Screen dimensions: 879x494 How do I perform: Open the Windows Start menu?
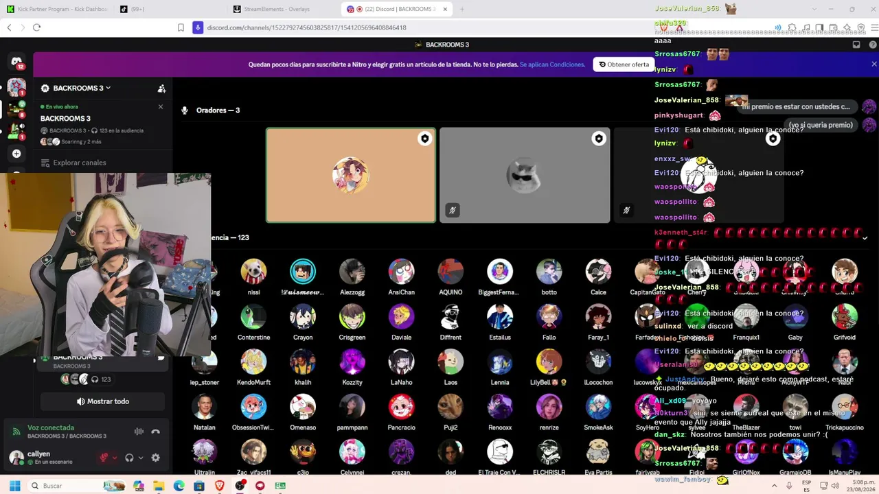14,486
